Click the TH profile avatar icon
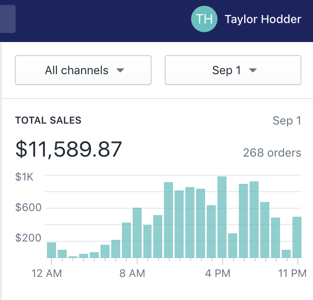The height and width of the screenshot is (300, 313). point(204,19)
